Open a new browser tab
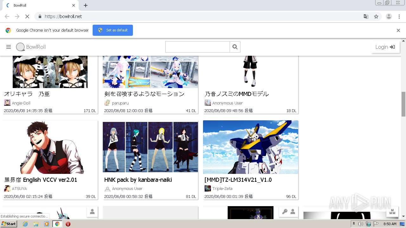The image size is (406, 228). 86,5
